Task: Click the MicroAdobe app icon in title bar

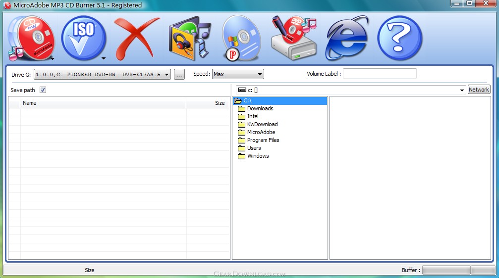Action: (x=7, y=5)
